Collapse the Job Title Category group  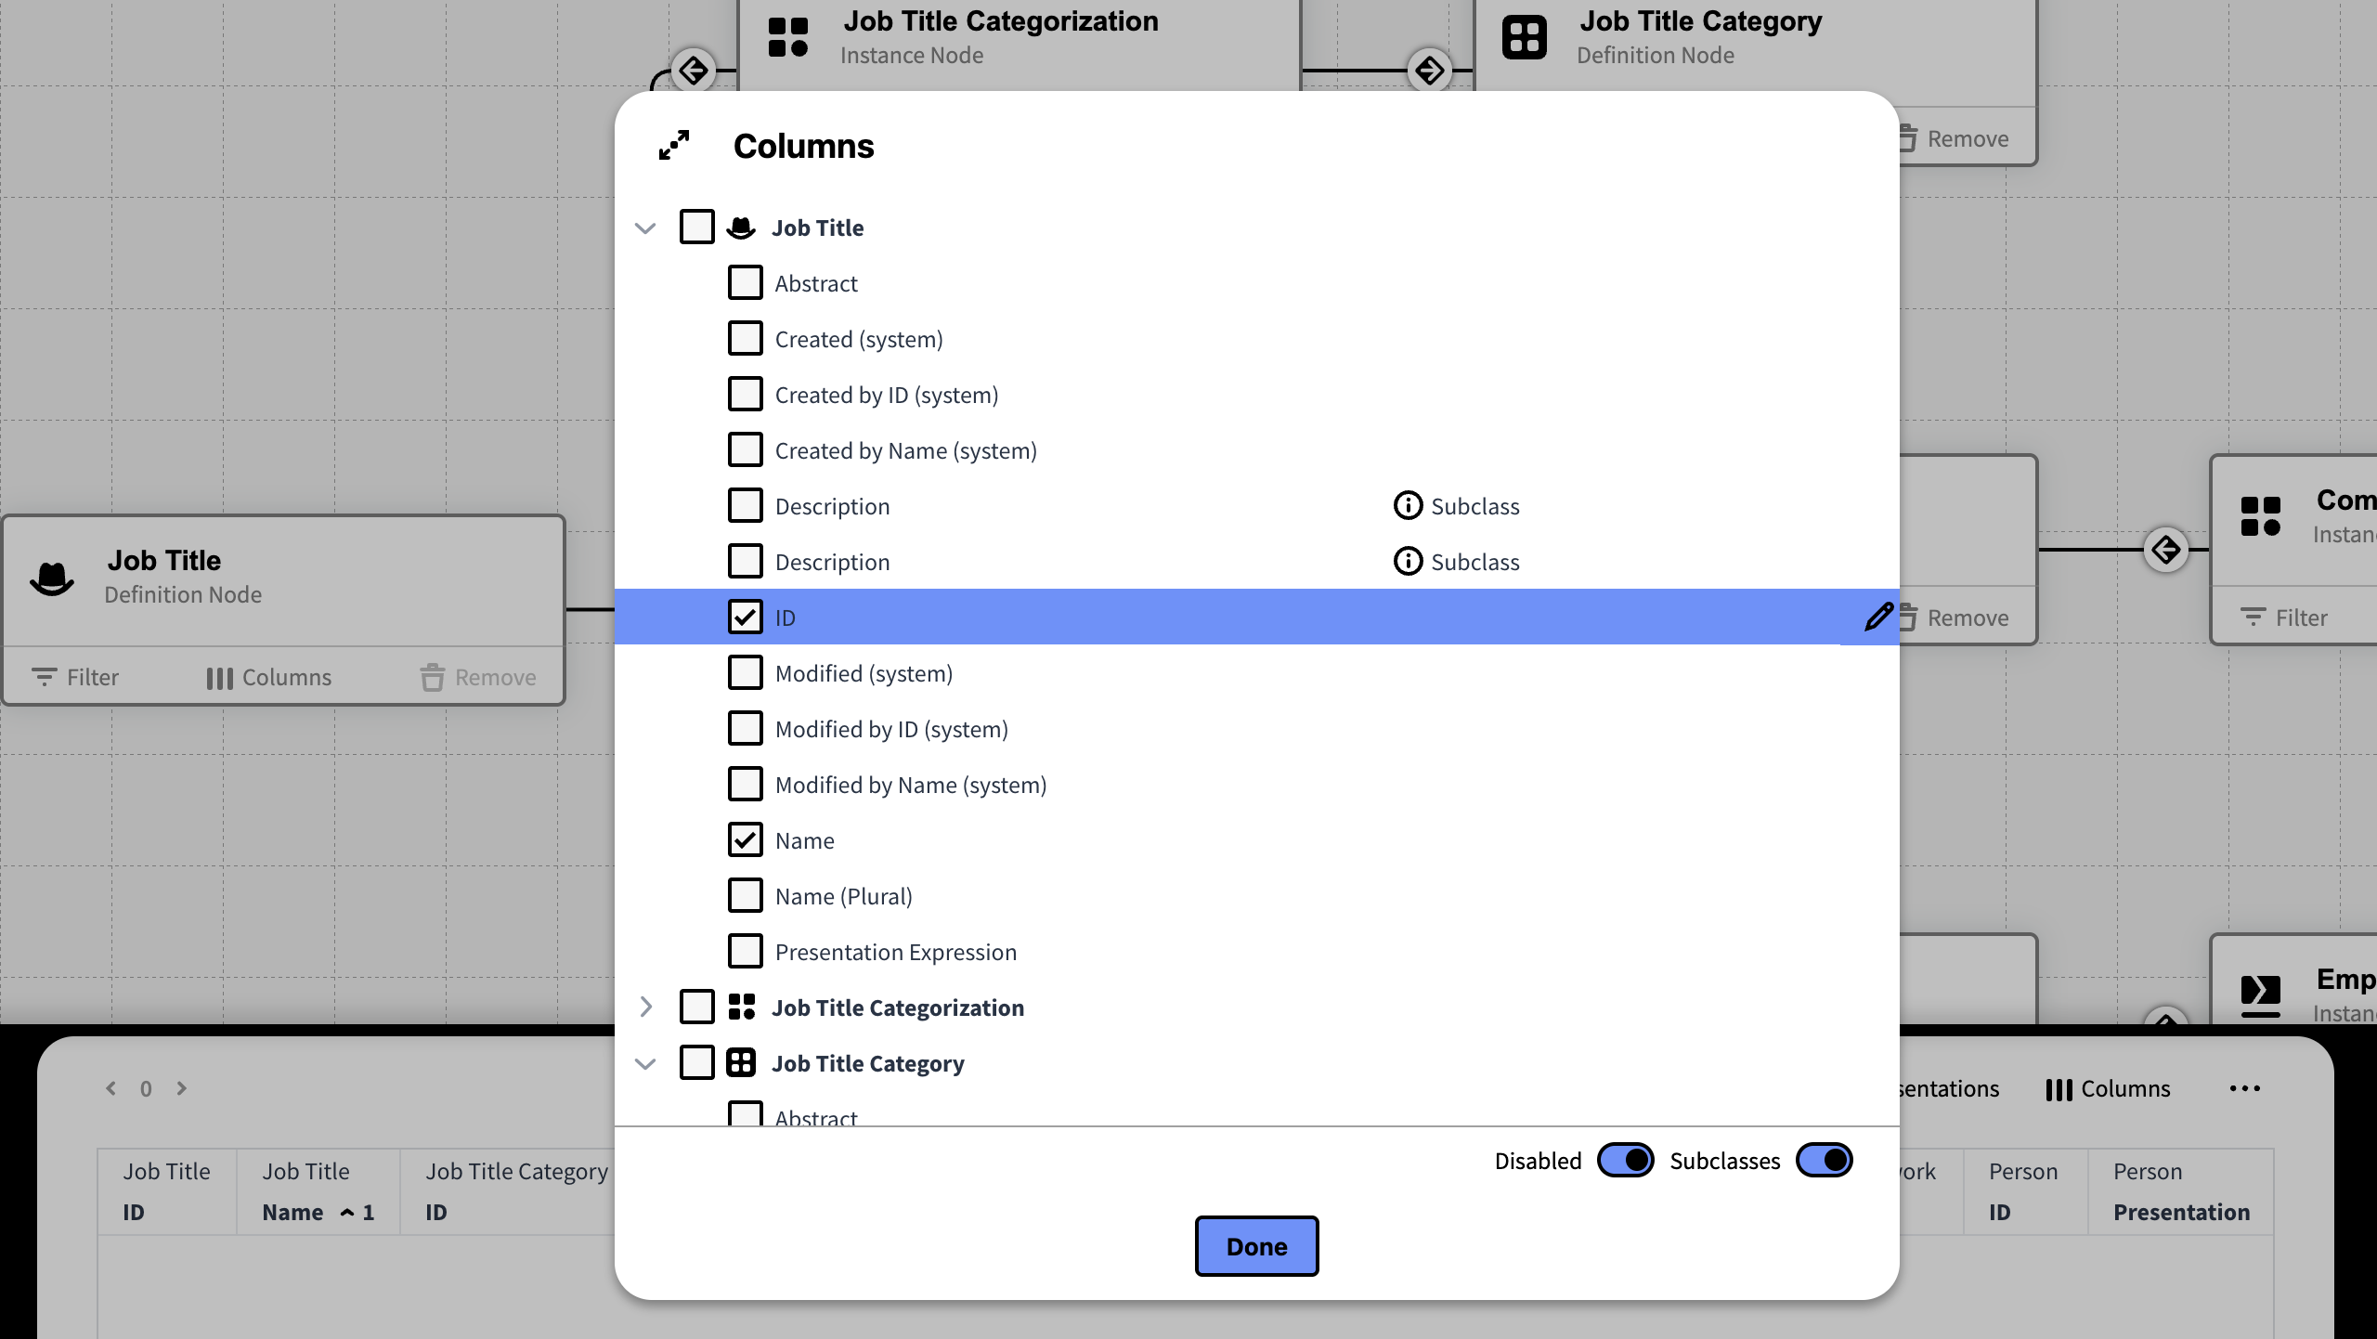[x=645, y=1063]
